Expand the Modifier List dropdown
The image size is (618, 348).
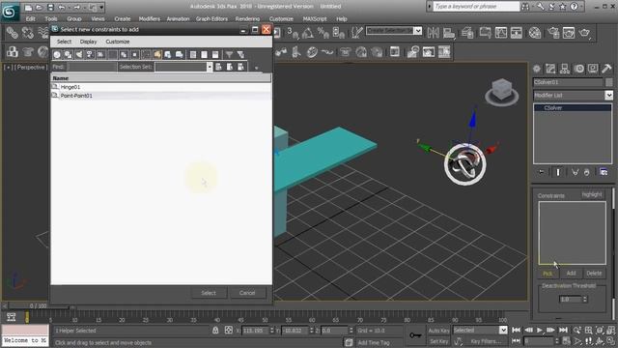coord(608,95)
